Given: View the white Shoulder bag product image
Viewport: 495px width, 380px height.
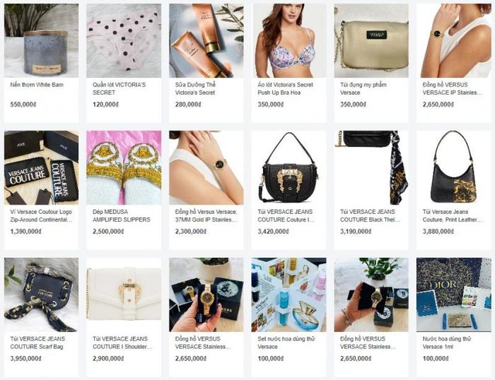Looking at the screenshot, I should coord(124,295).
